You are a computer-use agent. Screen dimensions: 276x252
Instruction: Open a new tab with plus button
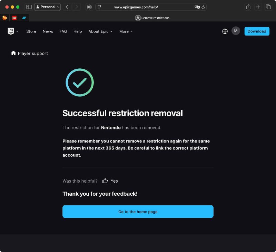pyautogui.click(x=258, y=7)
